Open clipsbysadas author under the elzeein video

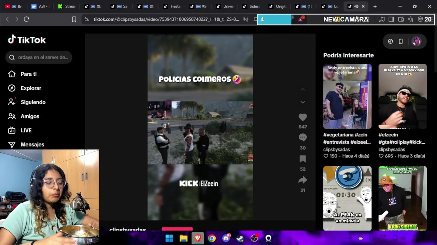(x=392, y=149)
